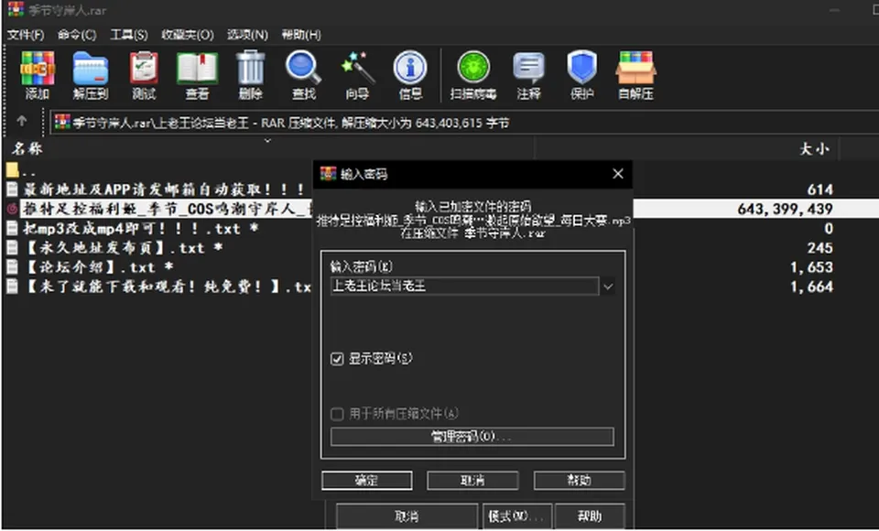Close the 输入密码 dialog with X

pos(618,174)
